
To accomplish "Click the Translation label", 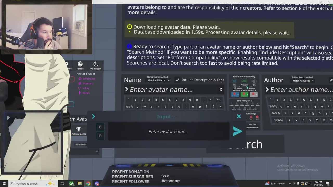I will pos(81,145).
